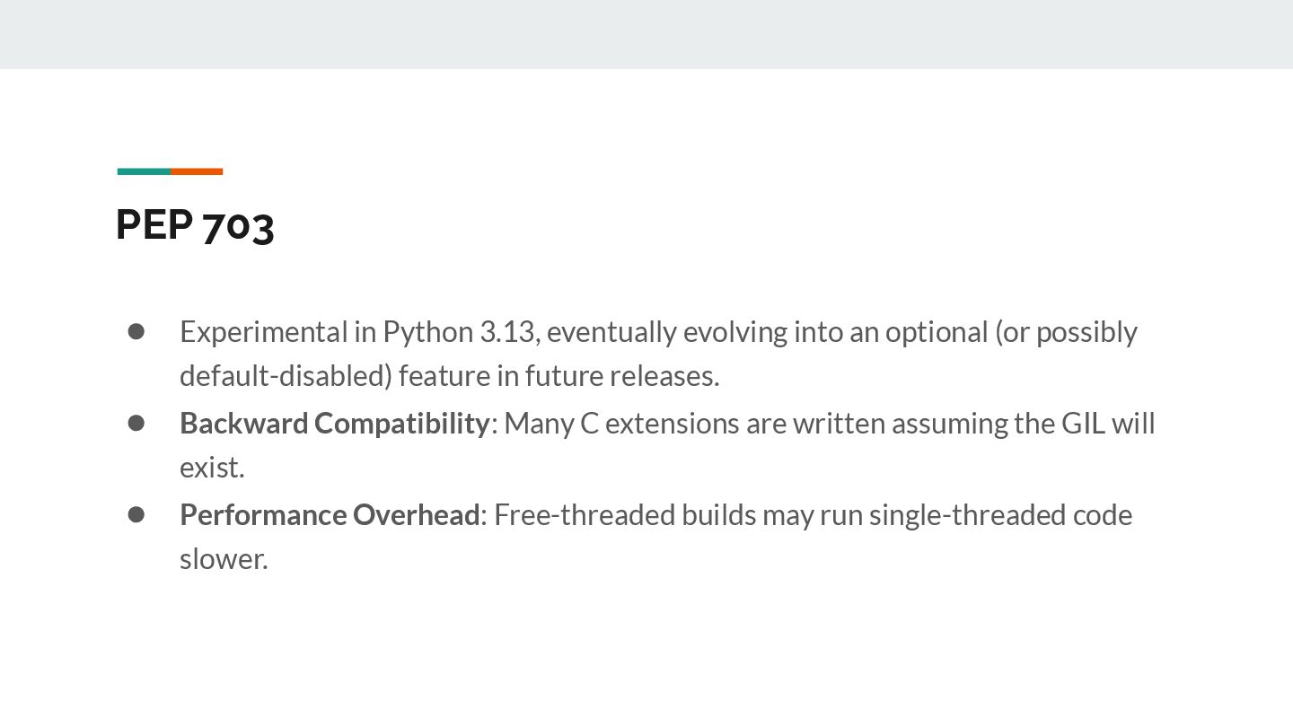
Task: Click the bold "Backward Compatibility" text
Action: (334, 424)
